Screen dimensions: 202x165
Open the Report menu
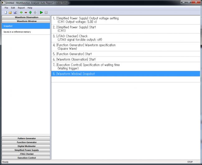[x=21, y=8]
